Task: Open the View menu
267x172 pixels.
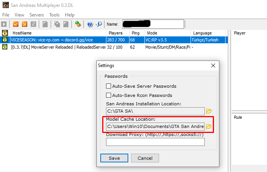Action: (19, 15)
